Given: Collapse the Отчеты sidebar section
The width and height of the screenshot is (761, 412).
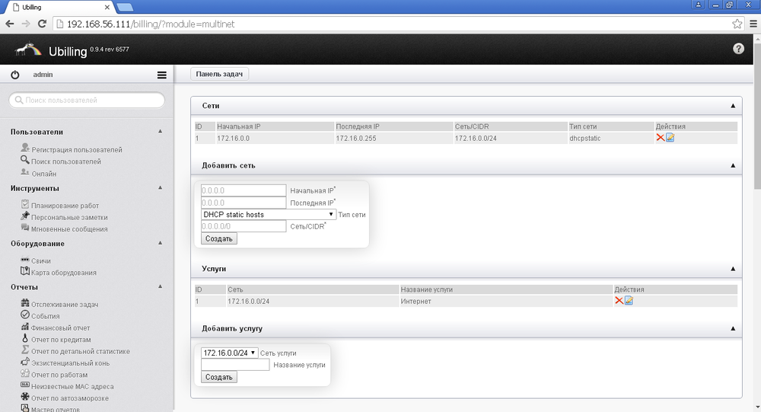Looking at the screenshot, I should 160,287.
